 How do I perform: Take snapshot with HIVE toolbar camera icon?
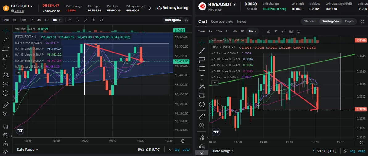[291, 31]
